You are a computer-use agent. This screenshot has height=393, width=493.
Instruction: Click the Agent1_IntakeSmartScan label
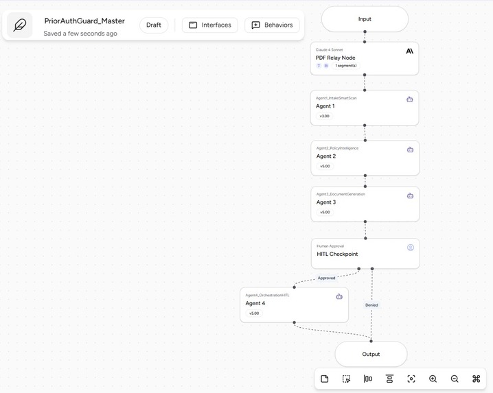point(336,98)
